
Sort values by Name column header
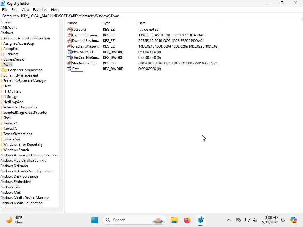coord(83,23)
